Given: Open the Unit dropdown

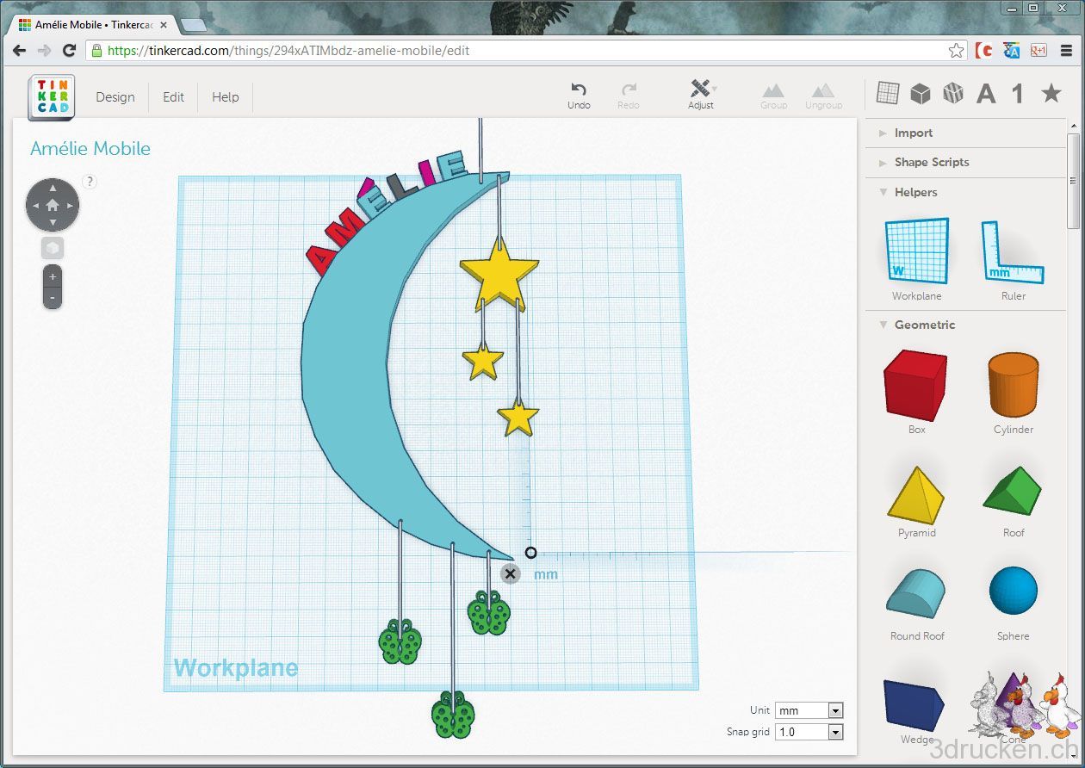Looking at the screenshot, I should click(809, 710).
